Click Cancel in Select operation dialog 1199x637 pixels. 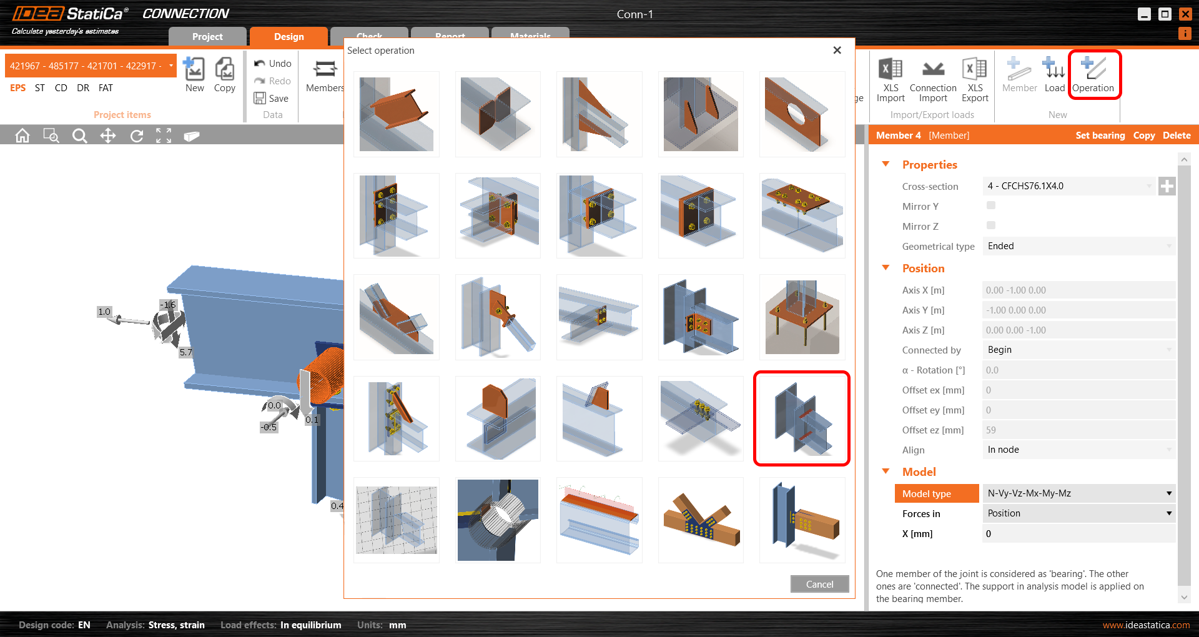coord(819,584)
